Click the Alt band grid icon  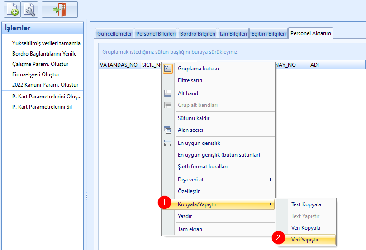168,93
